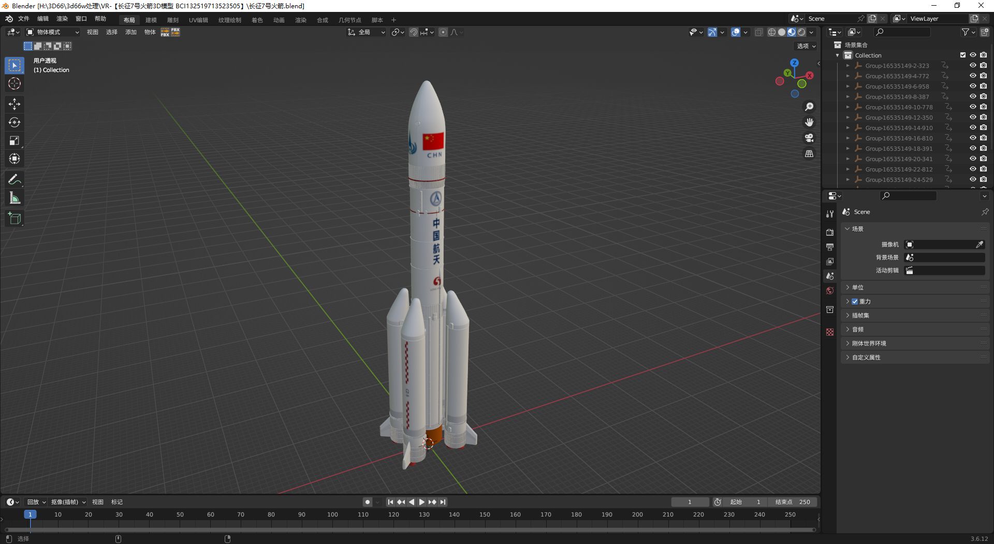Viewport: 994px width, 544px height.
Task: Pick the Rotate tool
Action: pyautogui.click(x=14, y=122)
